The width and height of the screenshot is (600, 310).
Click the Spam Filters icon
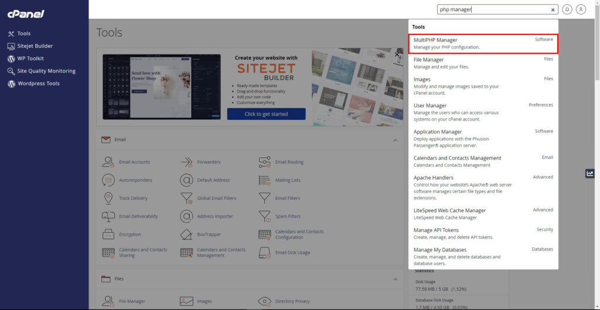264,216
